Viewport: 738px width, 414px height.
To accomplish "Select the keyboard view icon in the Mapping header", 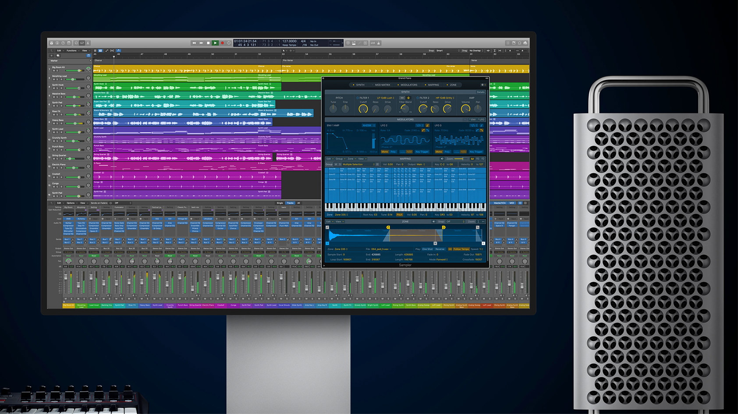I will tap(472, 159).
